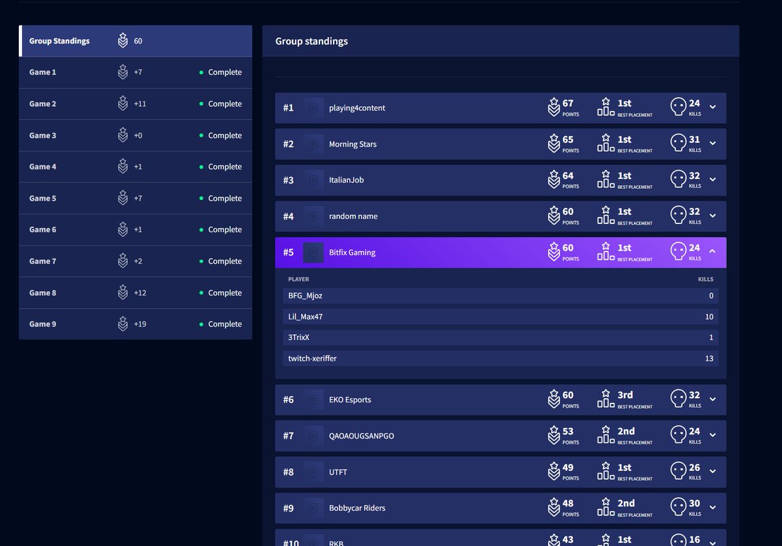
Task: Open Game 9 results
Action: coord(136,324)
